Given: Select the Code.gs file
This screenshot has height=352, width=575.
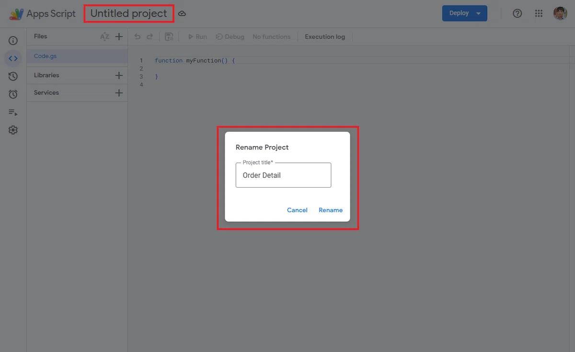Looking at the screenshot, I should [x=77, y=56].
